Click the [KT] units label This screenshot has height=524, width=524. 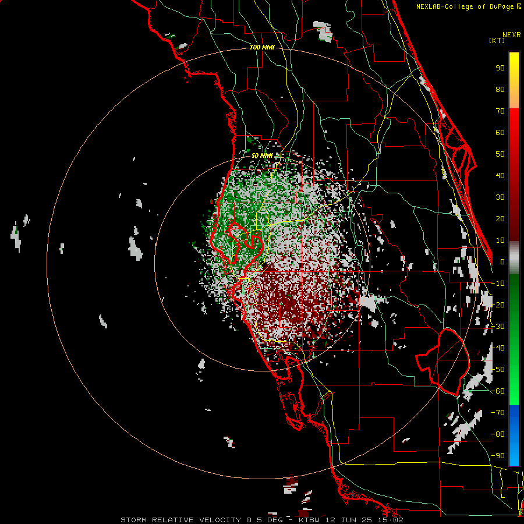click(497, 40)
